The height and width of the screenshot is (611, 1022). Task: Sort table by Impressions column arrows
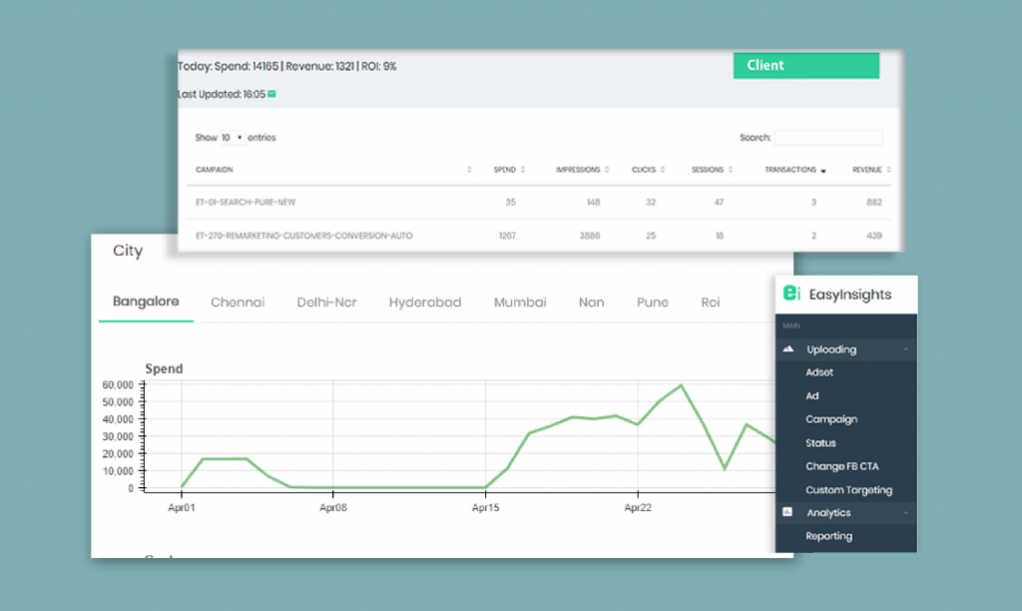(x=607, y=170)
